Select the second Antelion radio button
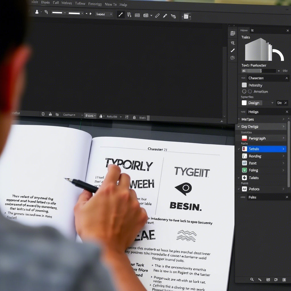The height and width of the screenshot is (291, 291). (x=250, y=91)
